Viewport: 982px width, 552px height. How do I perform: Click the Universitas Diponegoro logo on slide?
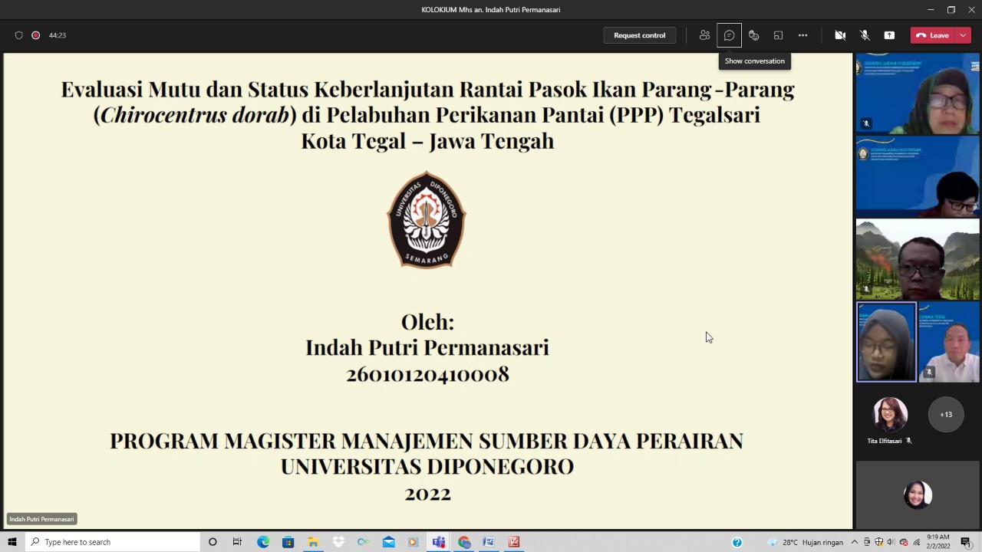coord(427,220)
